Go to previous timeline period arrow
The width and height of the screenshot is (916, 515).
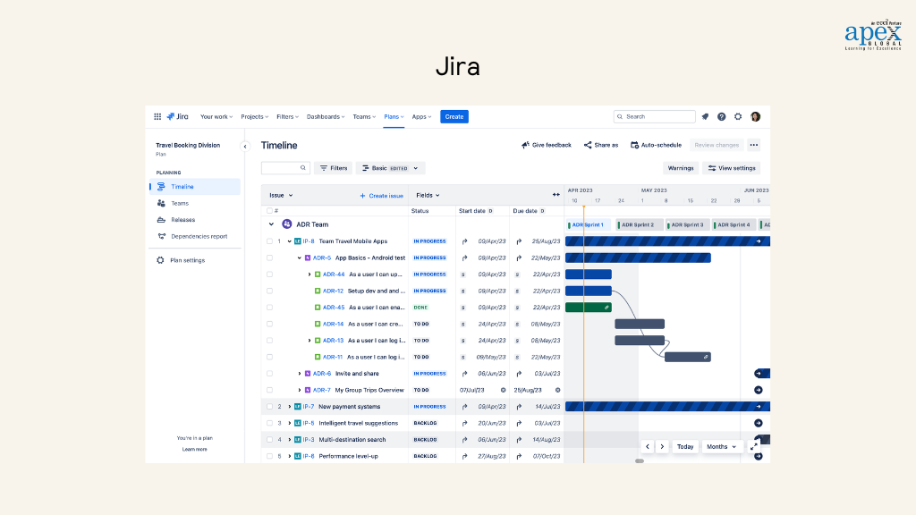click(648, 447)
